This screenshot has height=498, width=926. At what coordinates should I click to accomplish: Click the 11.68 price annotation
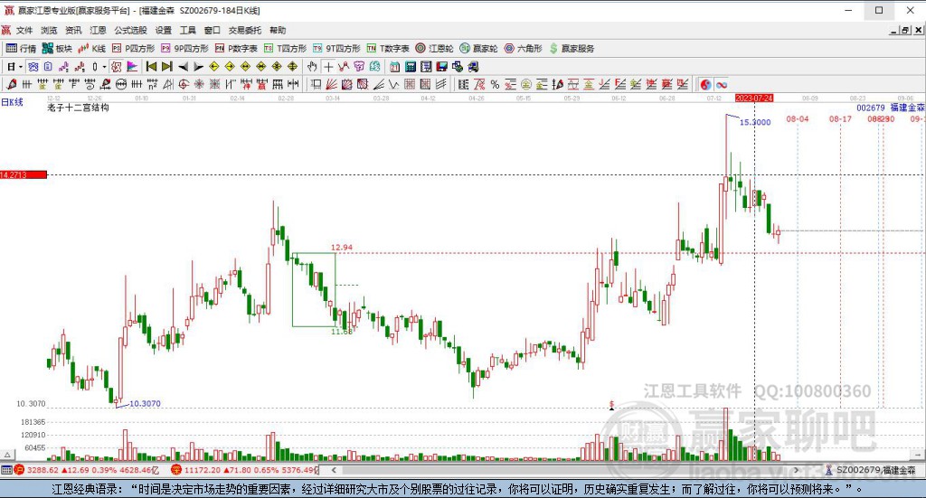coord(341,332)
